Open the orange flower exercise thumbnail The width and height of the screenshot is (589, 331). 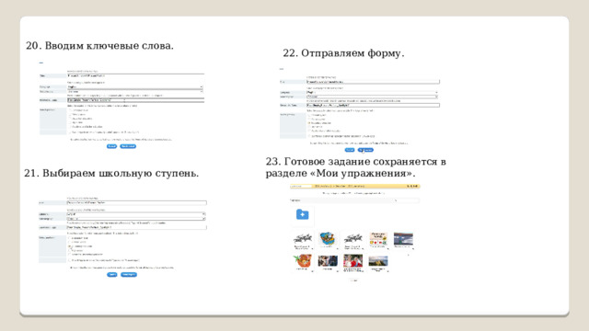(x=303, y=261)
